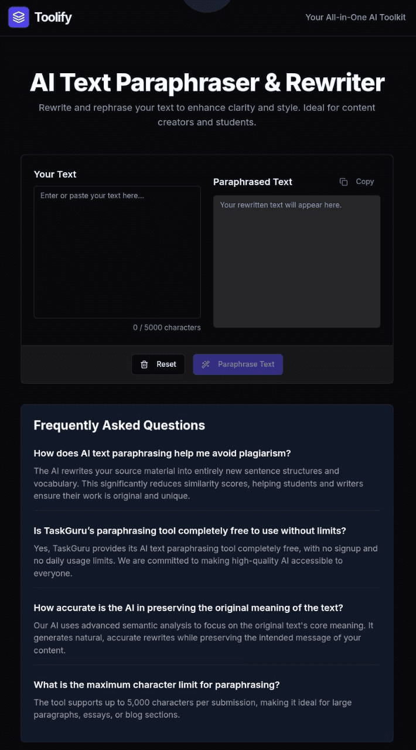Open the Toolify brand name link

coord(53,18)
